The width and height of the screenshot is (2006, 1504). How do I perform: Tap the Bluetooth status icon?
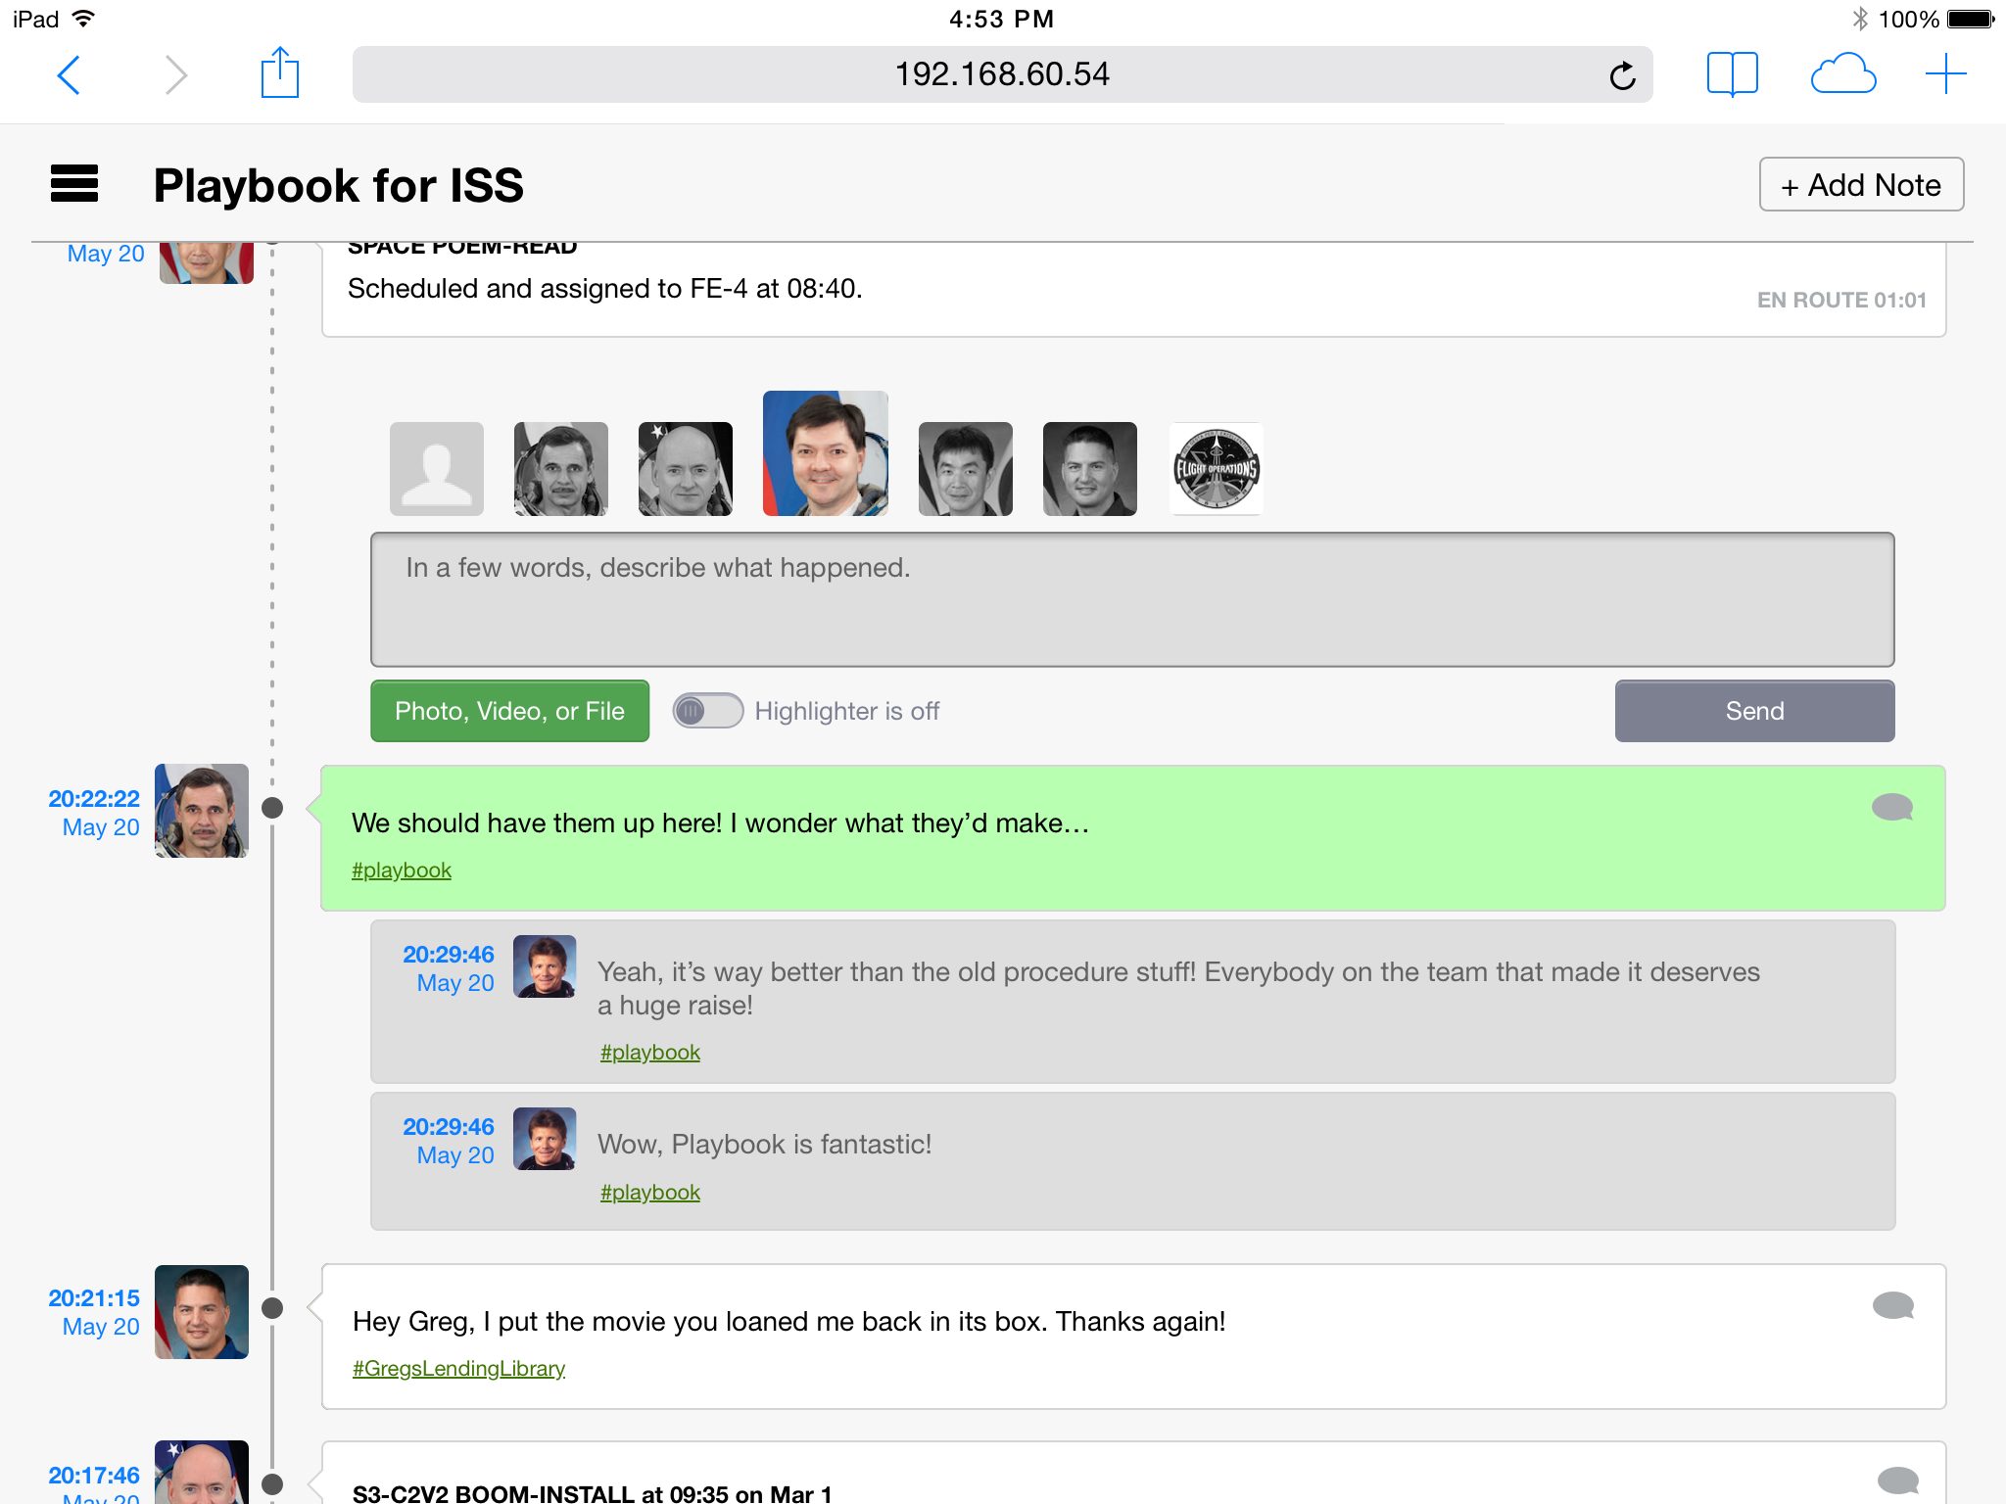pos(1859,19)
